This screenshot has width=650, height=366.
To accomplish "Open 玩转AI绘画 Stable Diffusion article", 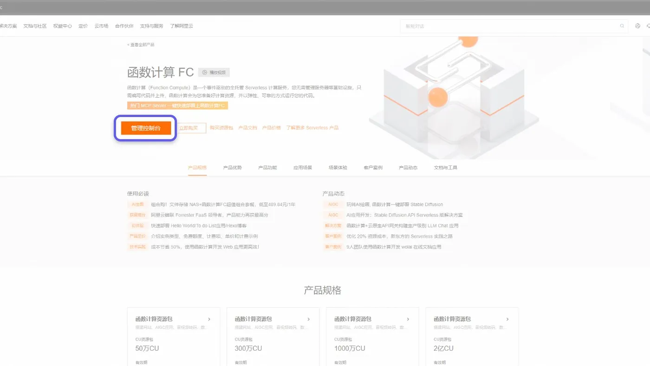I will point(395,204).
